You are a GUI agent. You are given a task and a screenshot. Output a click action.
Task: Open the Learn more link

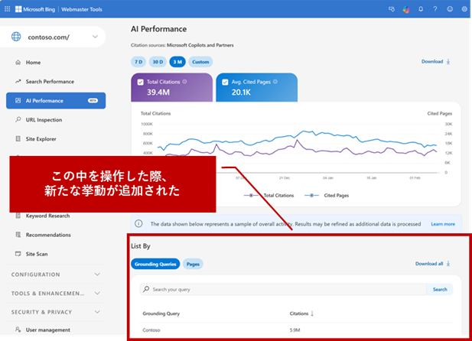click(x=443, y=224)
